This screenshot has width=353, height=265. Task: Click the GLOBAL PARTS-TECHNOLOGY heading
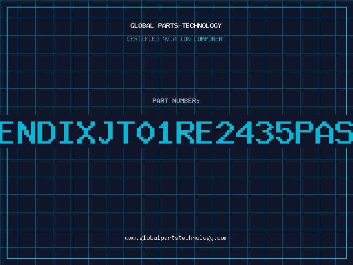click(x=176, y=26)
